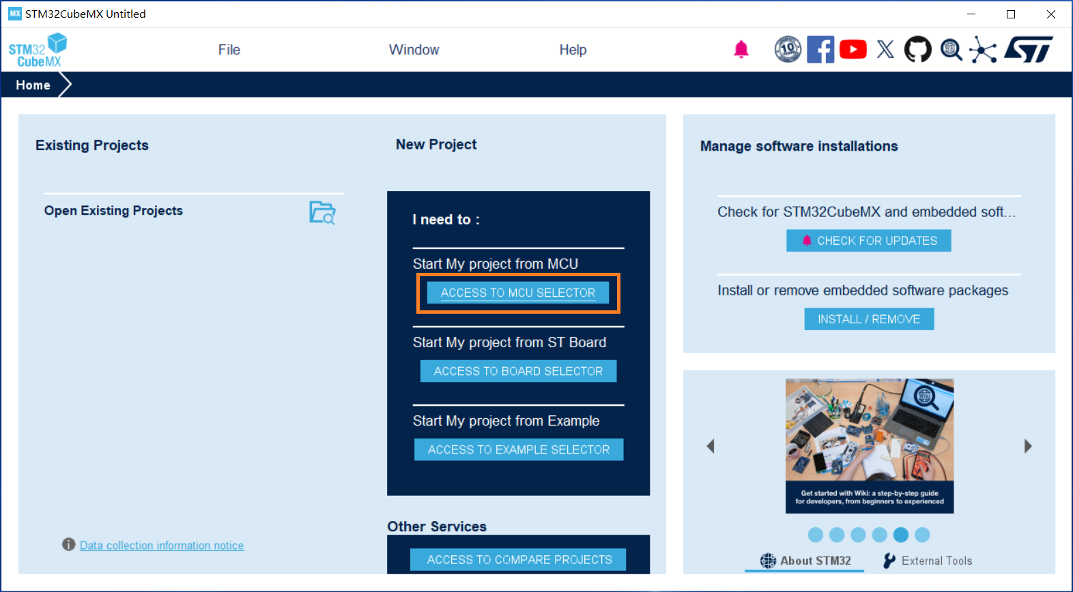
Task: Open the X (Twitter) icon
Action: (x=885, y=49)
